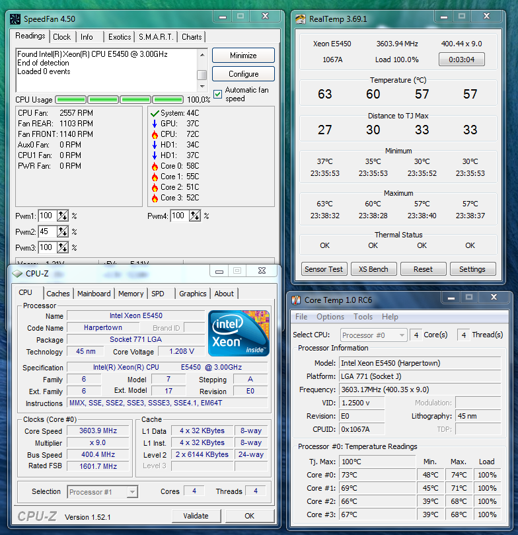518x535 pixels.
Task: Click the VID 1.2500 v value in Core Temp
Action: pos(362,403)
